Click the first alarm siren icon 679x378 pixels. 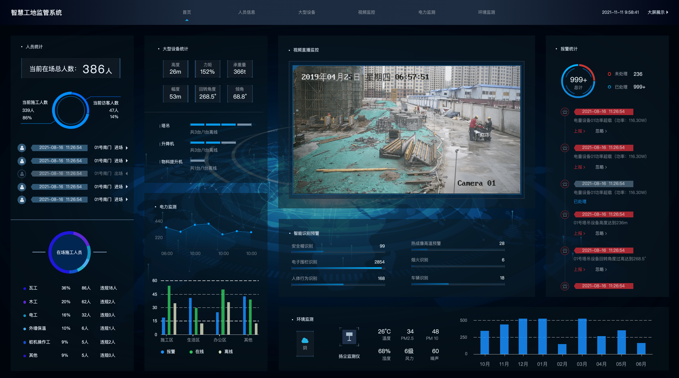[x=565, y=112]
